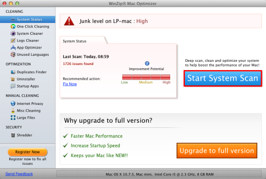Click the Uninstaller box icon
Screen dimensions: 266x179
pyautogui.click(x=13, y=79)
